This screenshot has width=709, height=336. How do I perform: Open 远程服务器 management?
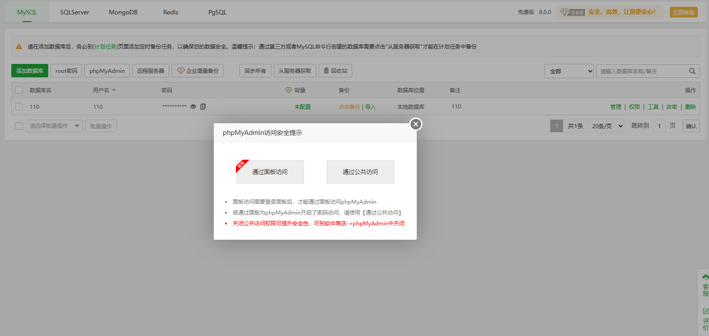(151, 71)
